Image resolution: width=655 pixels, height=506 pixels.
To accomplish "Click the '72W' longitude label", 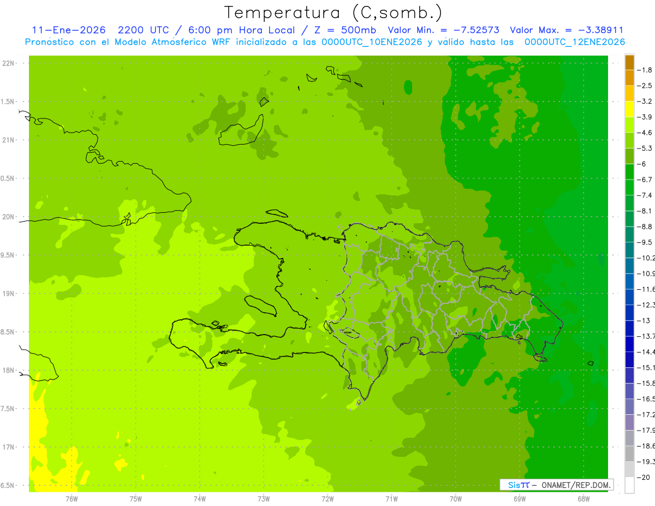I will 327,498.
